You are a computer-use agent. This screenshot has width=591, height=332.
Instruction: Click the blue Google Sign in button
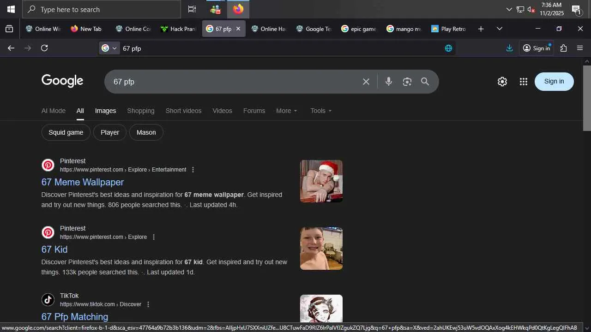click(x=554, y=82)
